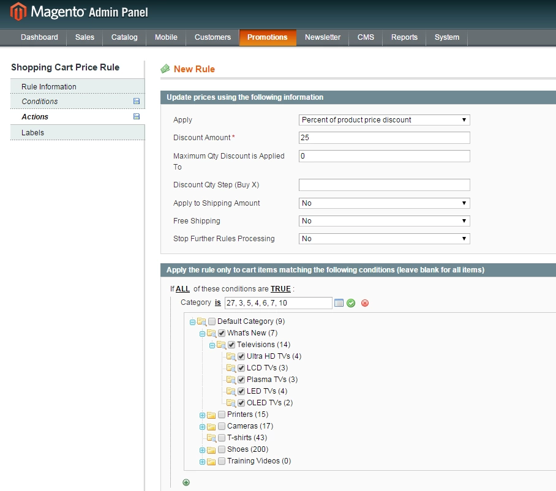Screen dimensions: 556x491
Task: Open the Customers menu
Action: tap(212, 37)
